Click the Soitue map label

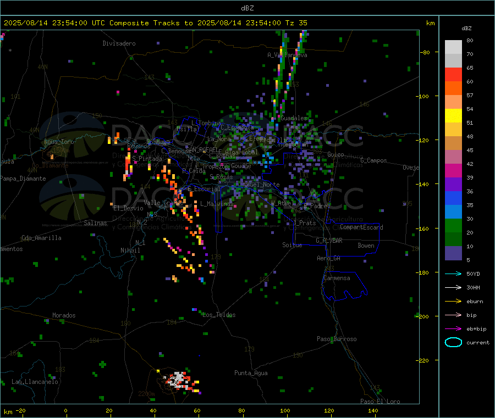(x=292, y=245)
